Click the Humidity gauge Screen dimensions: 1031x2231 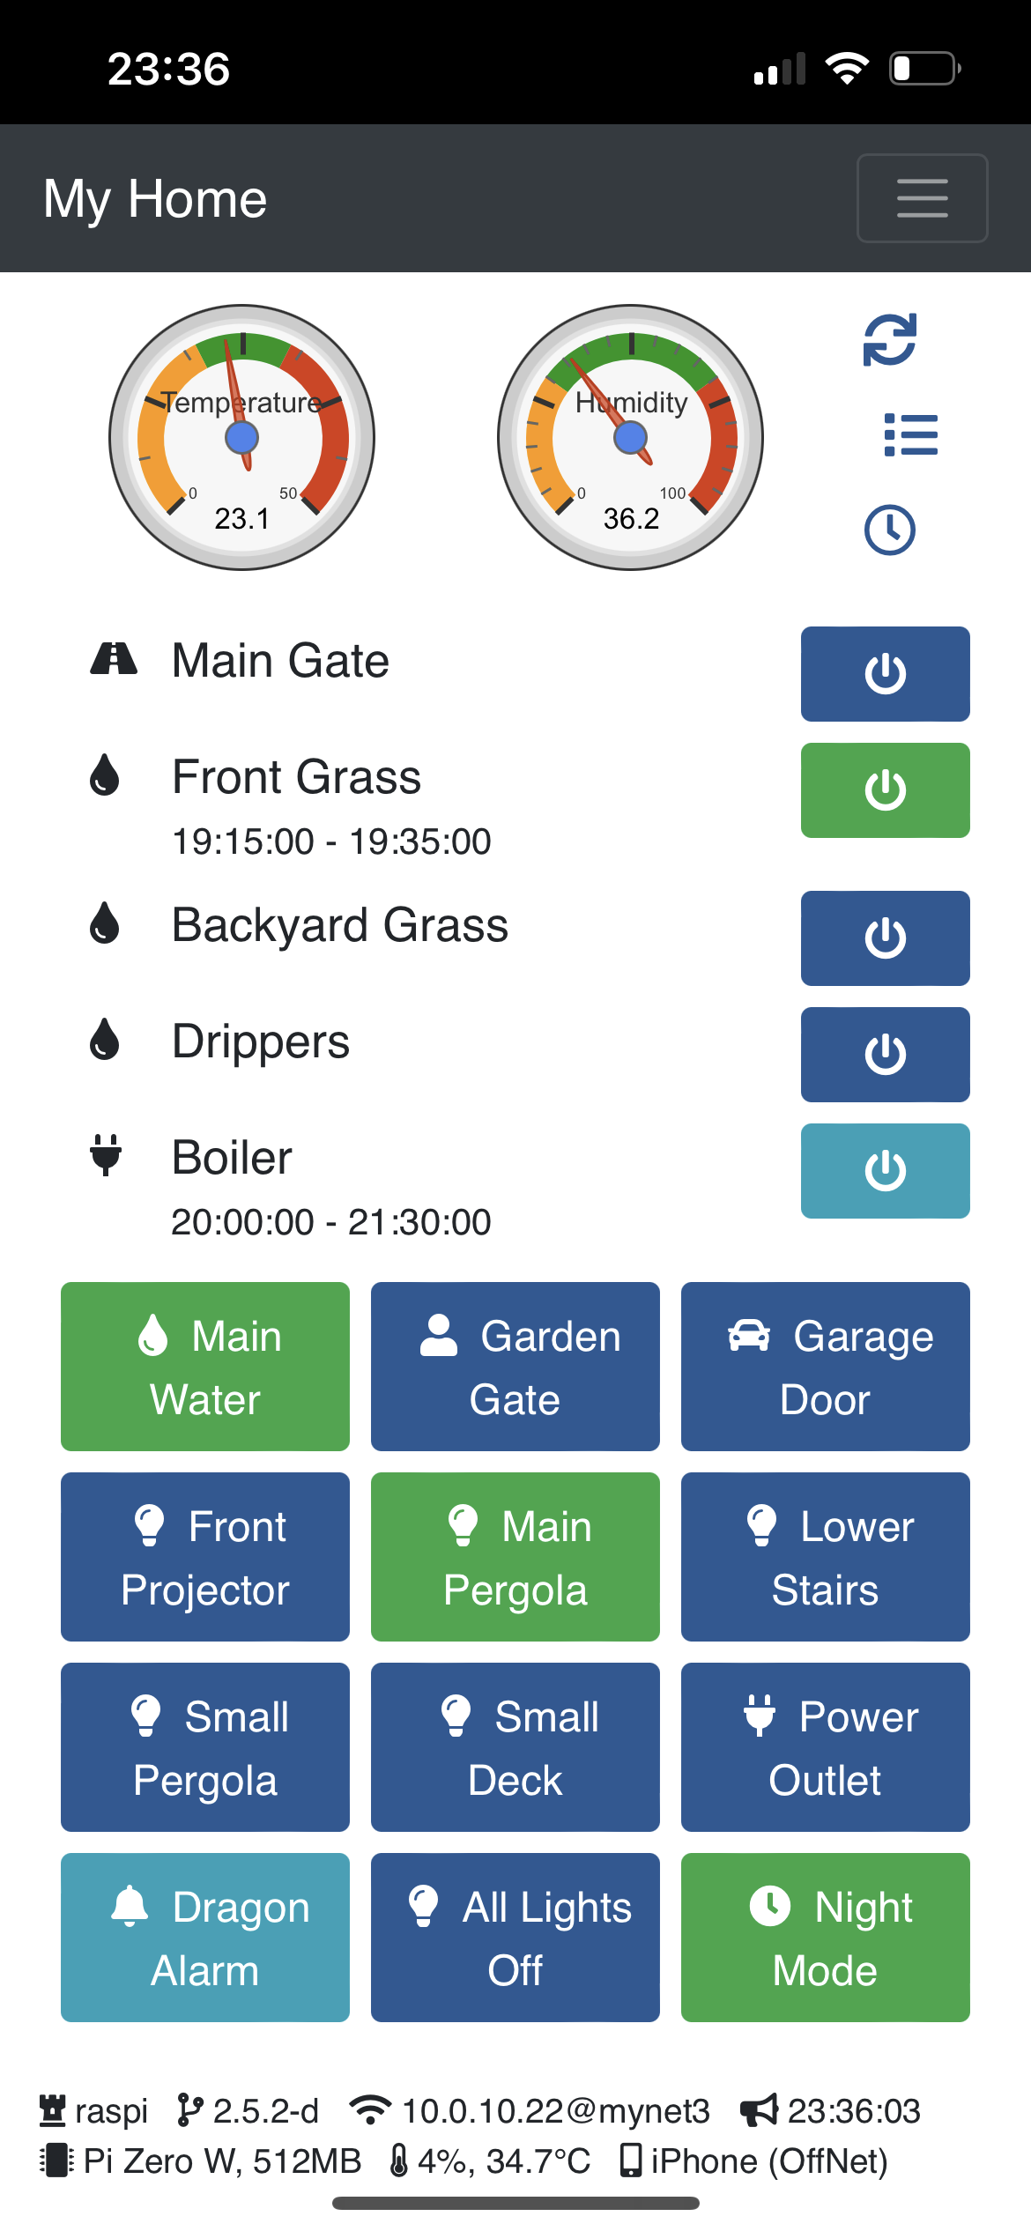(630, 438)
